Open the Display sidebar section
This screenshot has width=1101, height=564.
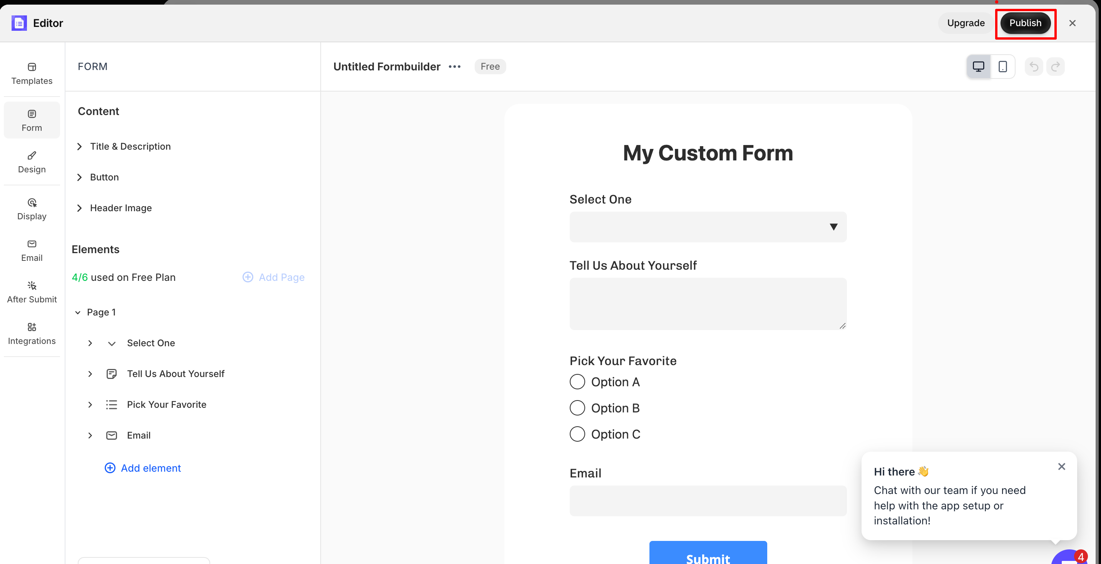(x=32, y=209)
